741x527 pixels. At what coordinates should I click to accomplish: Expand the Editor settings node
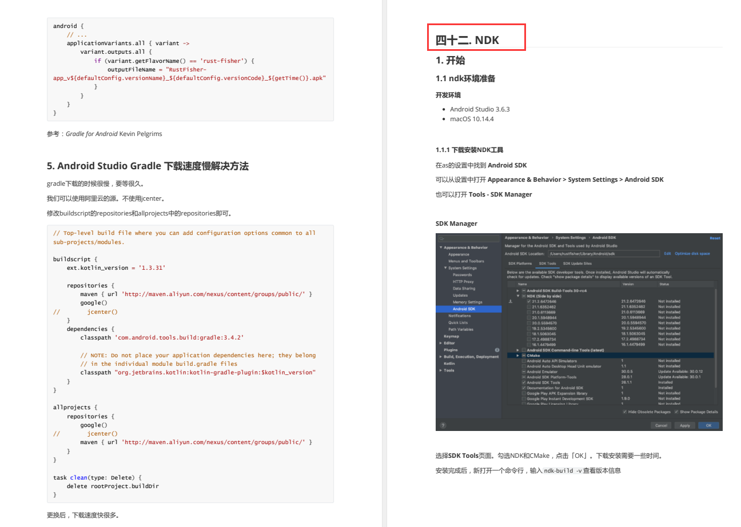coord(441,343)
